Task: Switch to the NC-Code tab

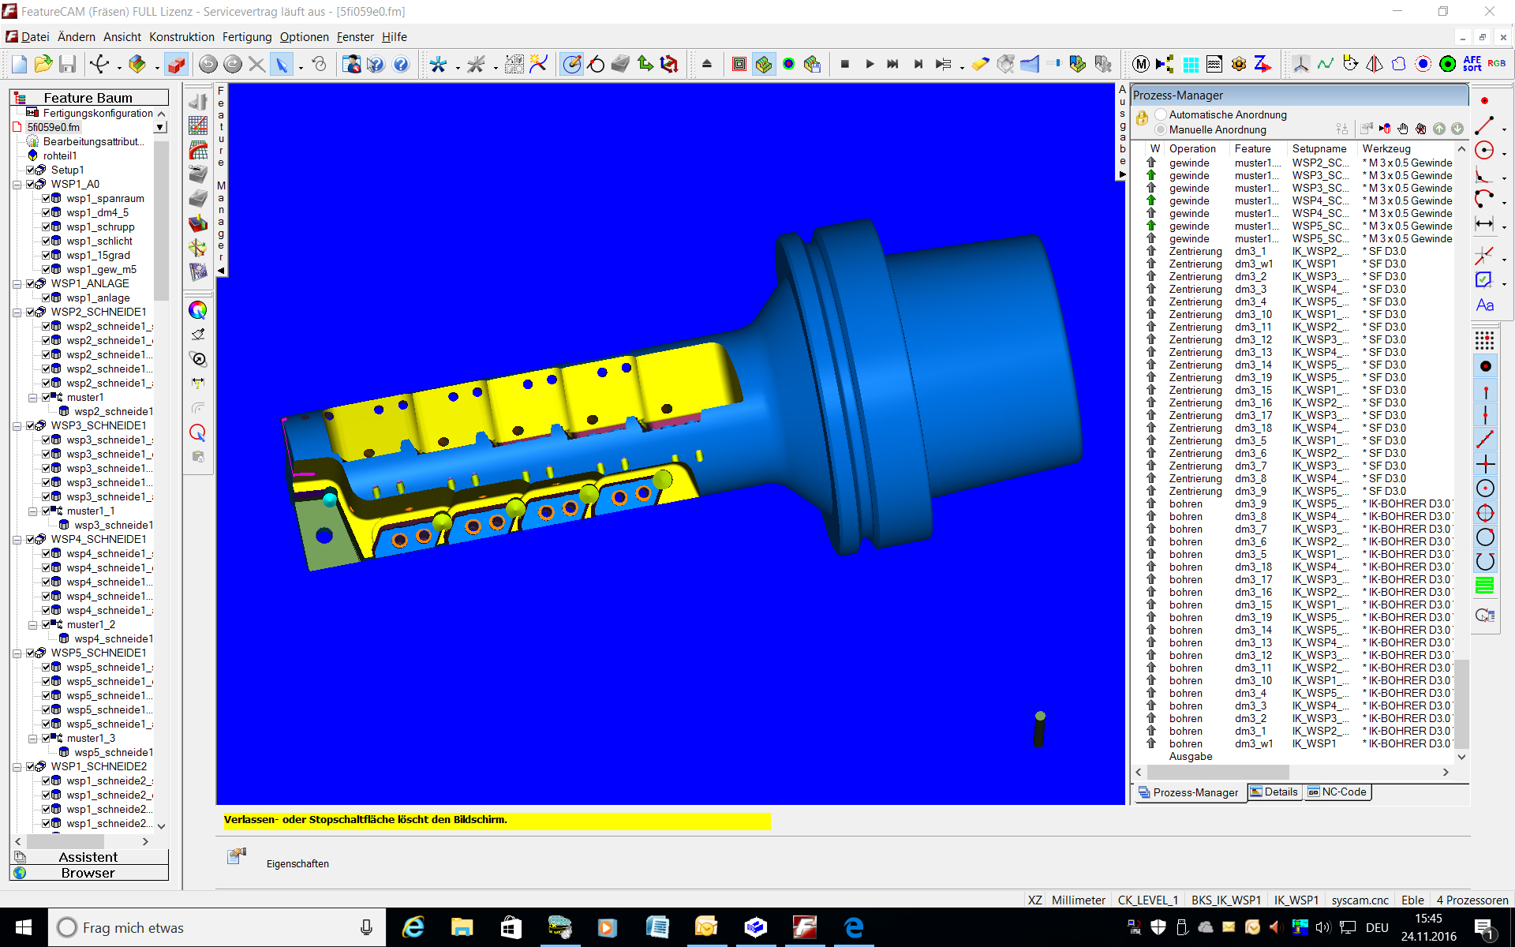Action: [1337, 792]
